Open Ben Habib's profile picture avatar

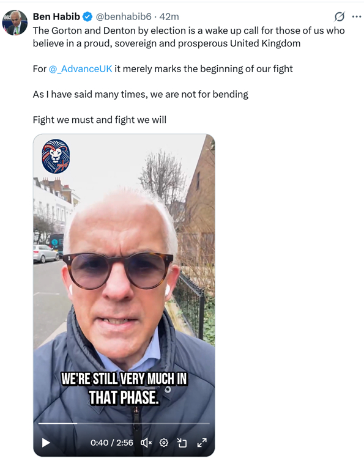point(15,23)
